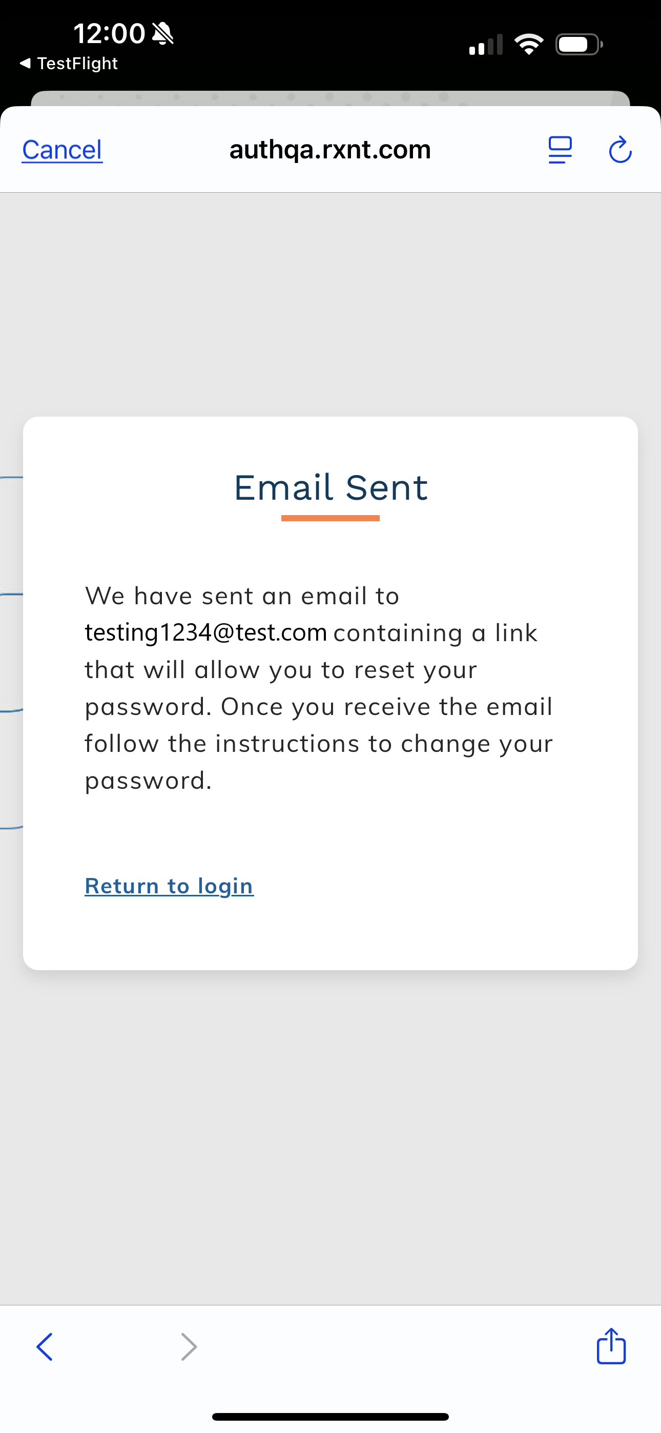Tap the browser forward chevron
The width and height of the screenshot is (661, 1433).
[x=189, y=1346]
